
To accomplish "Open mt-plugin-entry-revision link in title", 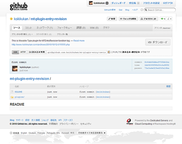I will pos(49,19).
